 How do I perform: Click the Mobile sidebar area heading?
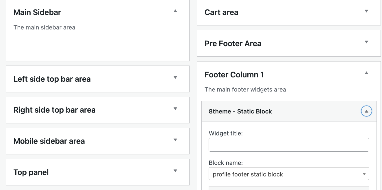tap(49, 141)
